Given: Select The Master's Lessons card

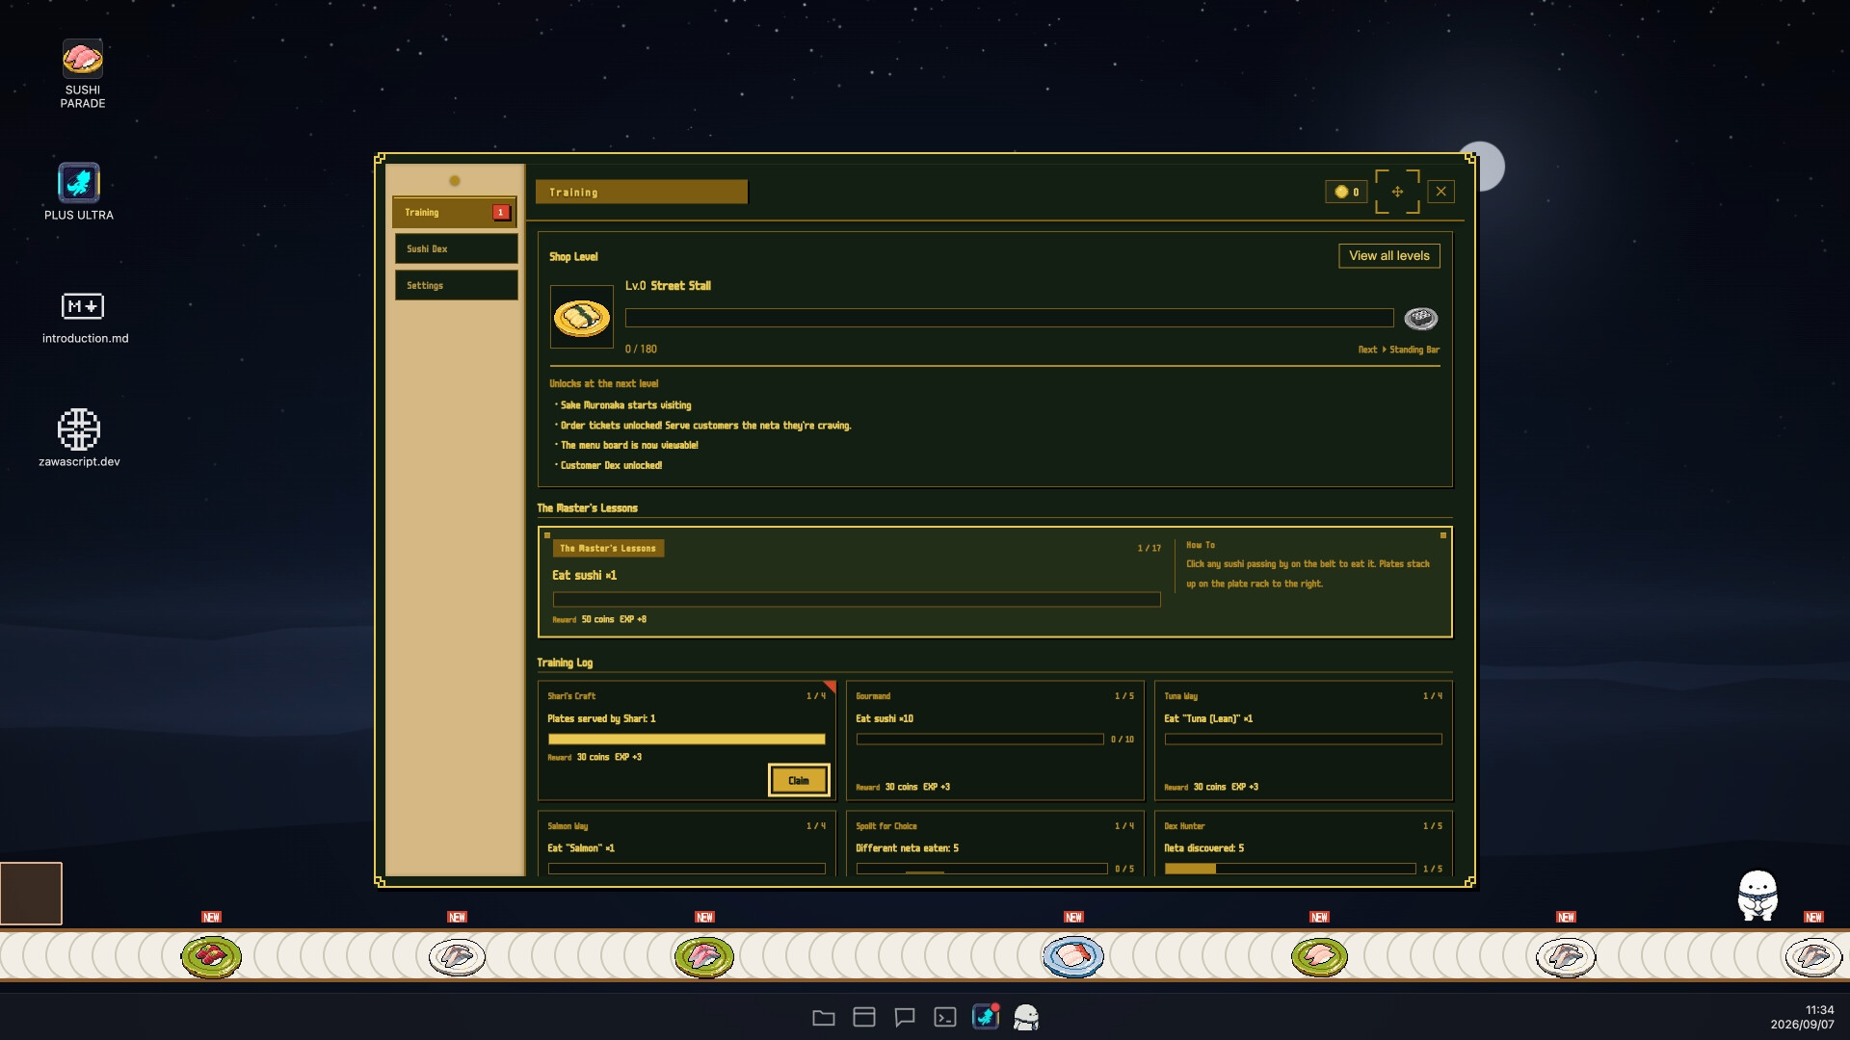Looking at the screenshot, I should pos(994,582).
